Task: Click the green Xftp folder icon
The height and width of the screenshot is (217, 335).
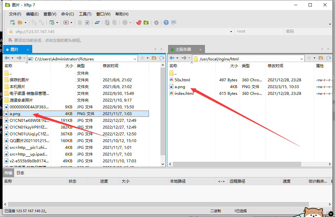Action: coord(146,23)
